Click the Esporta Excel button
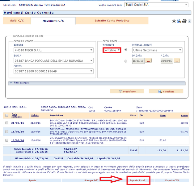Image resolution: width=194 pixels, height=186 pixels. click(138, 180)
